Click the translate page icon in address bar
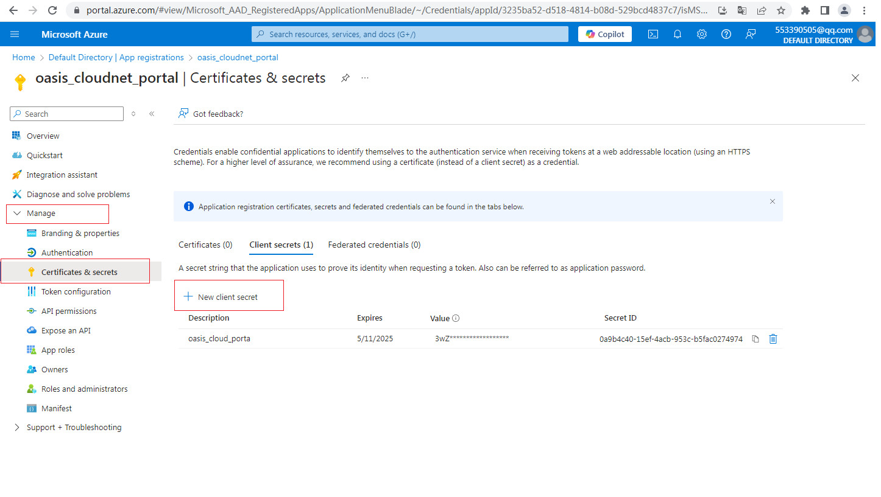The width and height of the screenshot is (881, 497). (x=742, y=10)
